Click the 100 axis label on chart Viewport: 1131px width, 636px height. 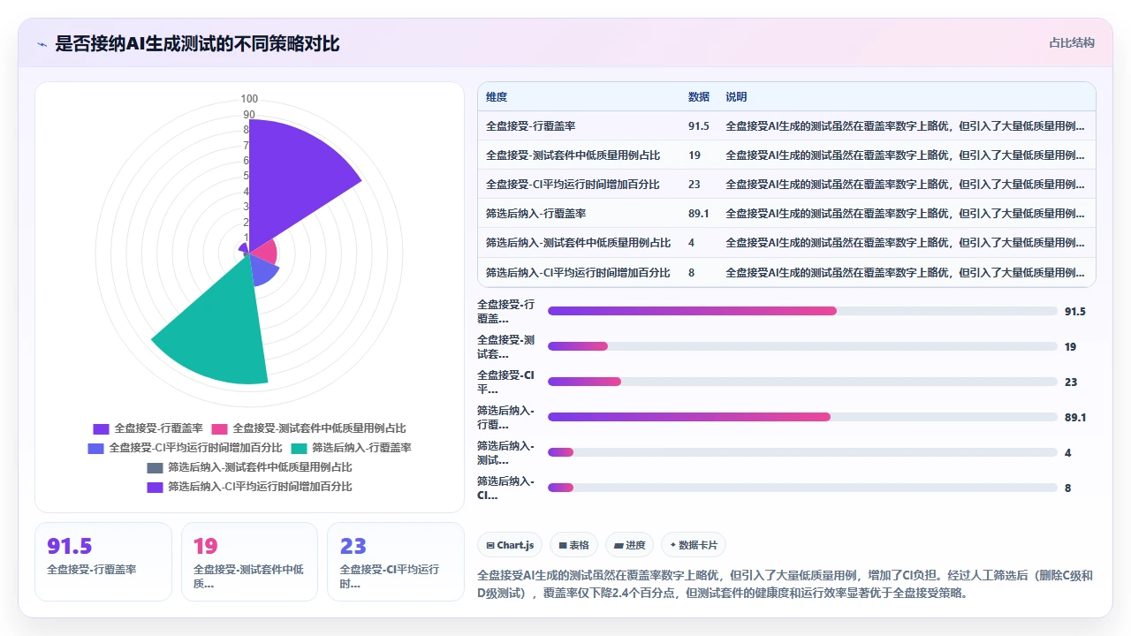[x=249, y=99]
